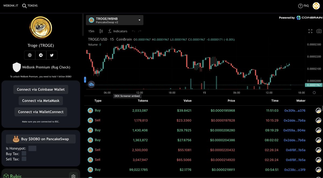Select token amount 2,033,087

[140, 110]
